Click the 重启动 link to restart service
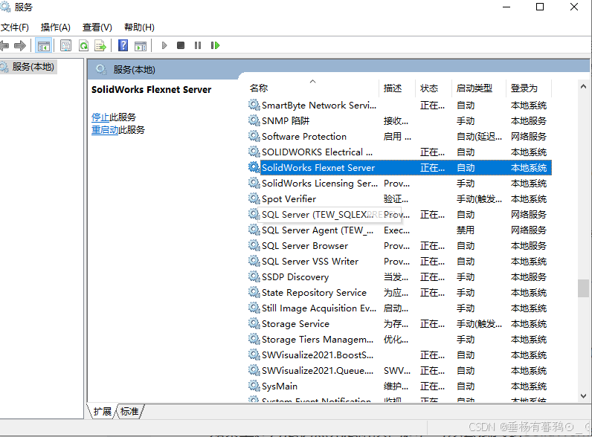Image resolution: width=592 pixels, height=437 pixels. 105,130
